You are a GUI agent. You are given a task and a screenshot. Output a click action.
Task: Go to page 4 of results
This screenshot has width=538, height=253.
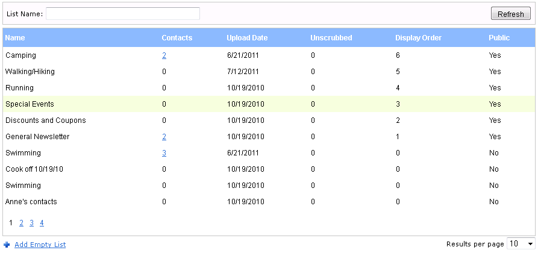pyautogui.click(x=42, y=223)
